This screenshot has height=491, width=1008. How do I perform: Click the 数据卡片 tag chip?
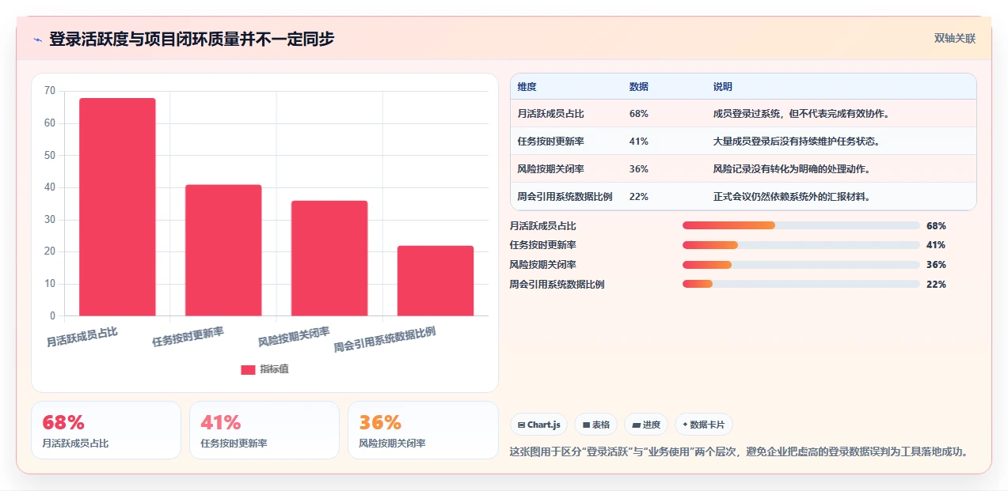[x=704, y=425]
